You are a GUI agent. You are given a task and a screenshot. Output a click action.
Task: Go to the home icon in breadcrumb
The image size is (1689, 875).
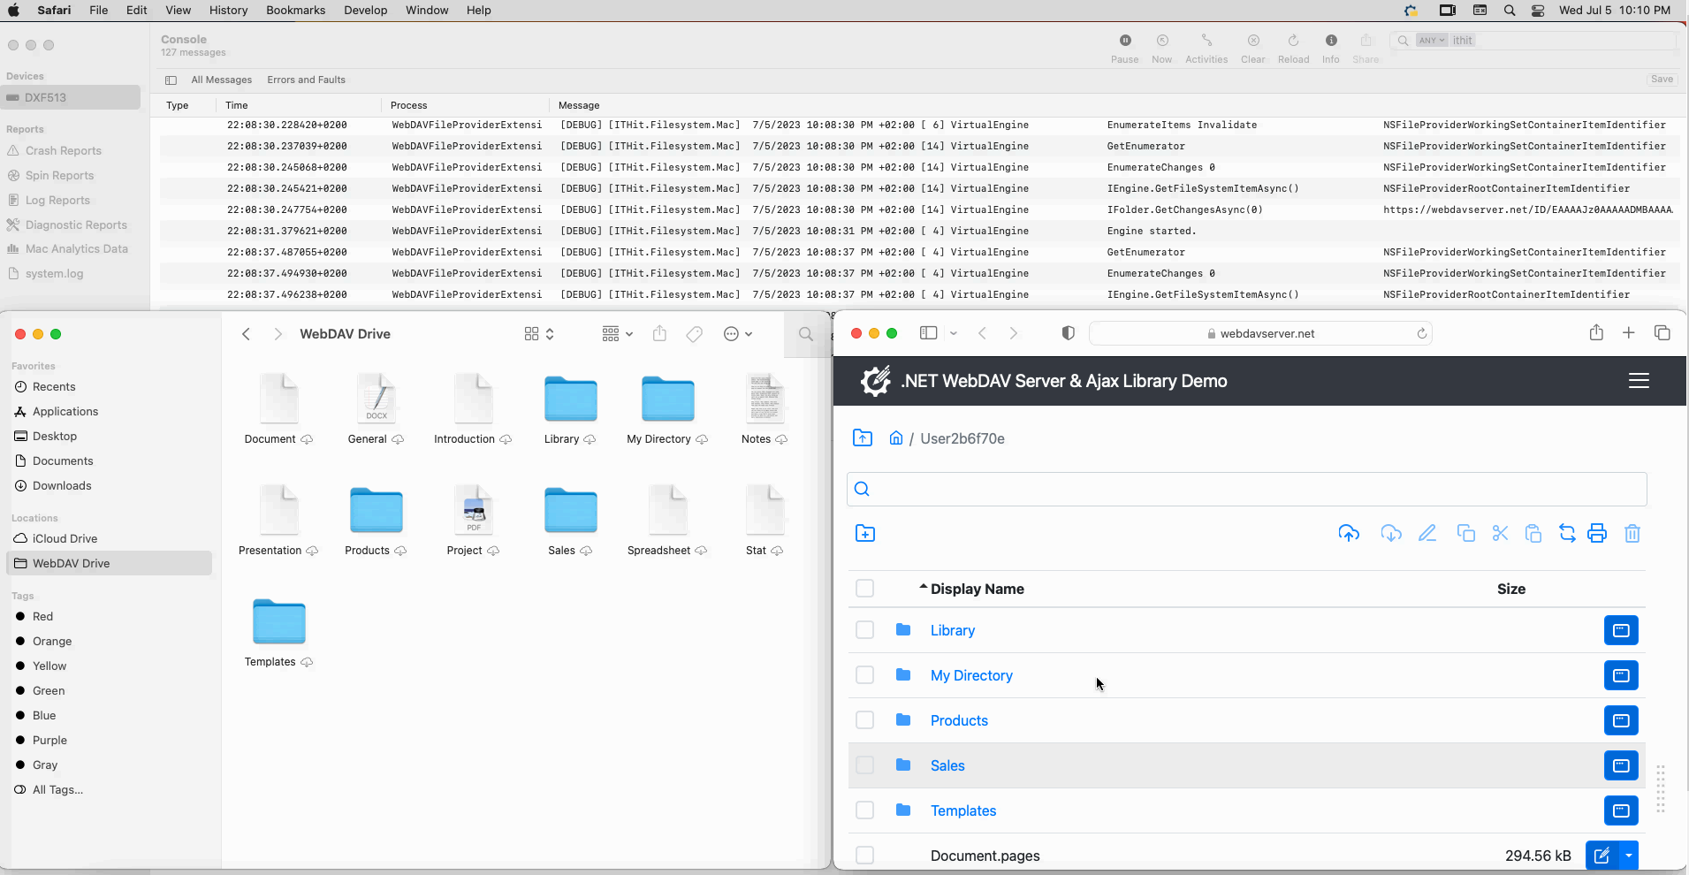[896, 437]
